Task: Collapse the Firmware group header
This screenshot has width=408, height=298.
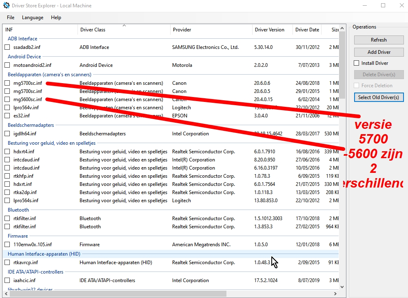Action: coord(18,236)
